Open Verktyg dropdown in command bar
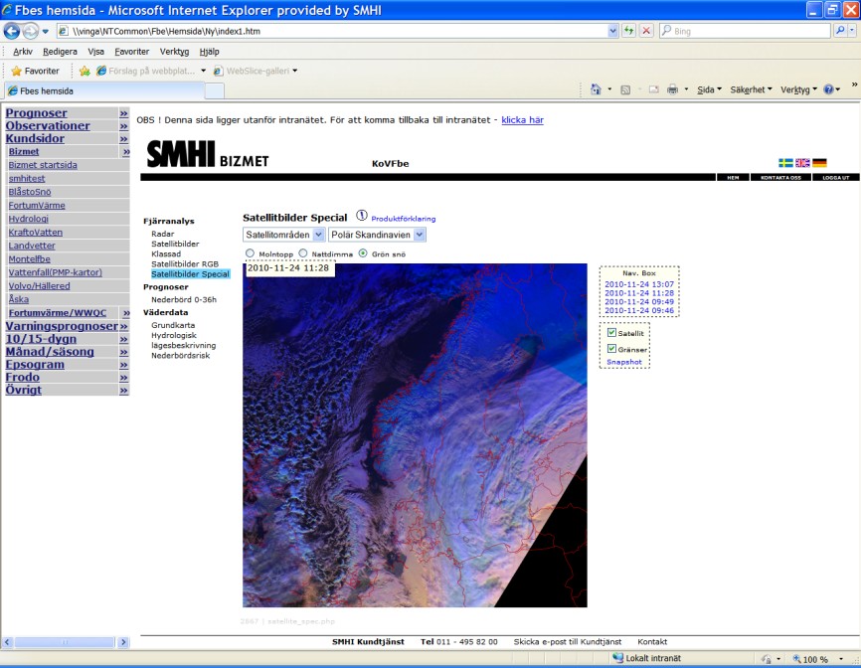 tap(798, 89)
